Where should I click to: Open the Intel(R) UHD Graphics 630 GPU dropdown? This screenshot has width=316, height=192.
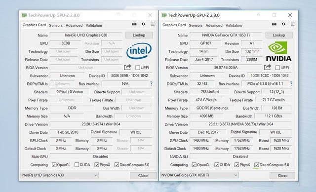tap(59, 175)
